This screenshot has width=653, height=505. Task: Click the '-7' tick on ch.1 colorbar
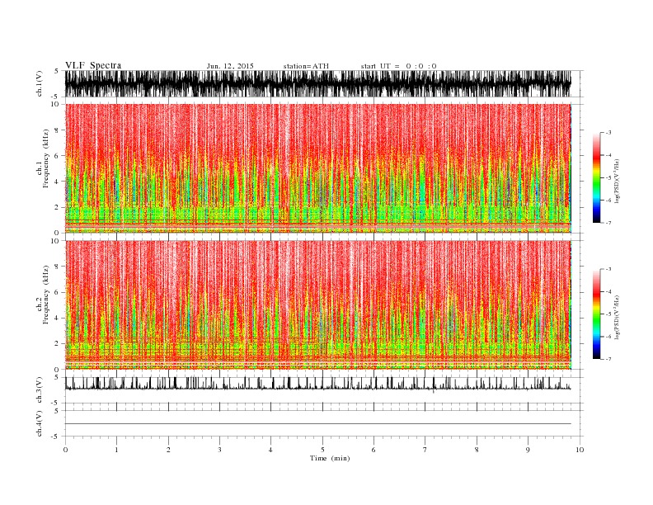(608, 223)
